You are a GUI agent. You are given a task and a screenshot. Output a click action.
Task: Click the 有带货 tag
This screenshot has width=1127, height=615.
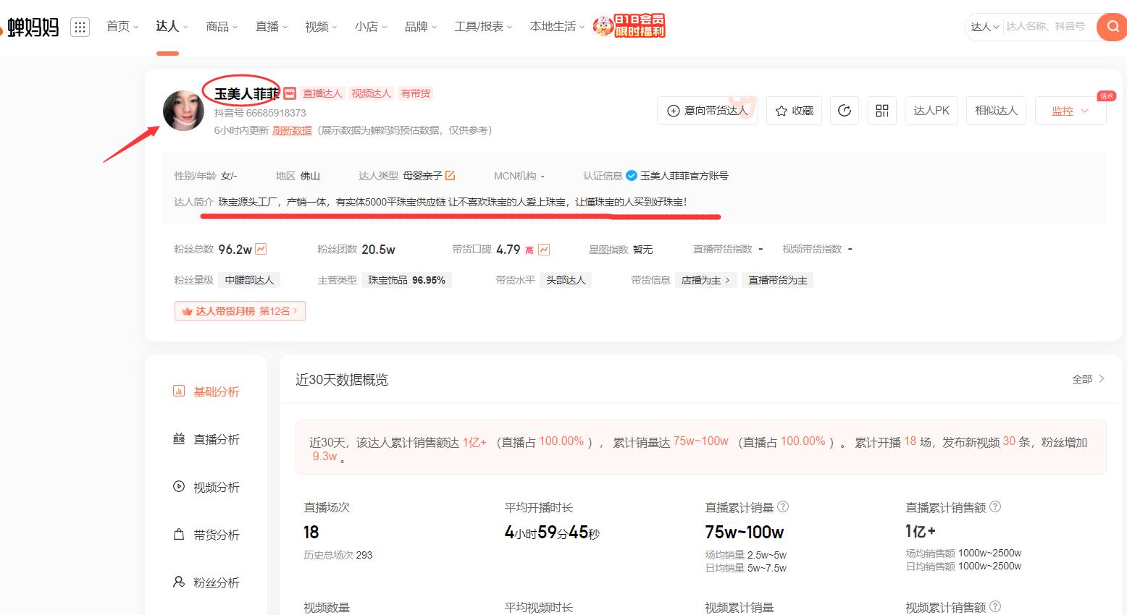coord(416,93)
